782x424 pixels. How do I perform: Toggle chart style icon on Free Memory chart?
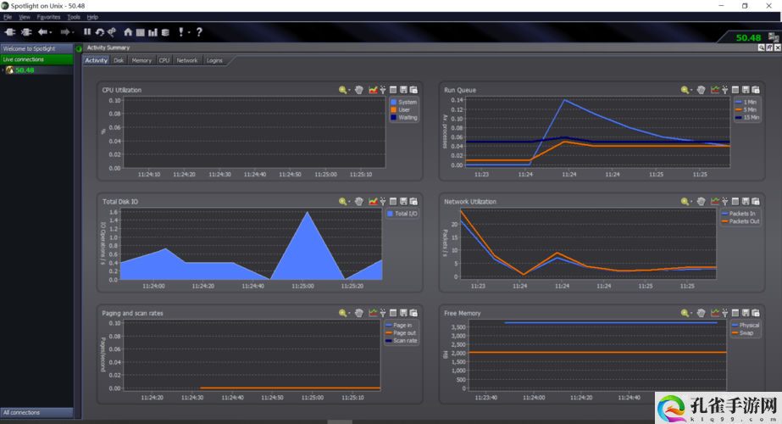[715, 313]
